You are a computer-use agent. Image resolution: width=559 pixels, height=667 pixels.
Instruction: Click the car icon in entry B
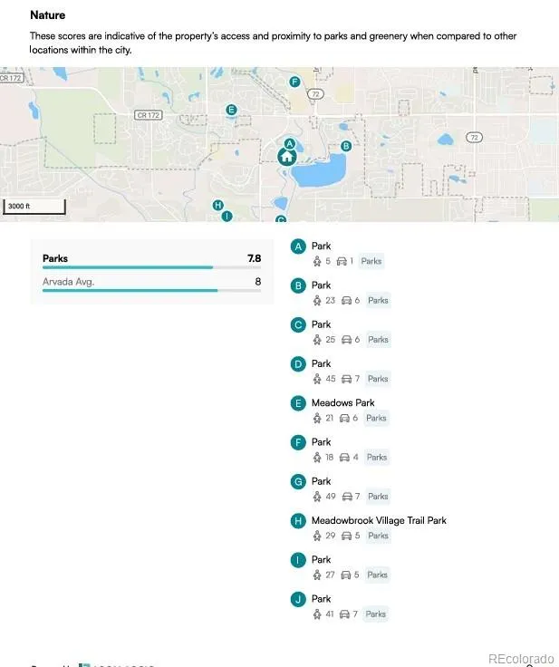346,301
